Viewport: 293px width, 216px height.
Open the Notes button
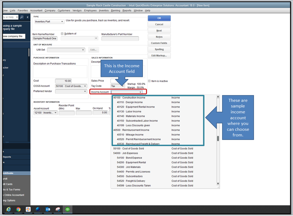(159, 37)
